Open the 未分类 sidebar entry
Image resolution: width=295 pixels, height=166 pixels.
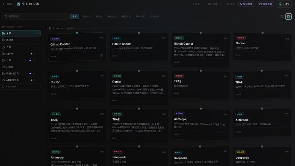pyautogui.click(x=21, y=40)
